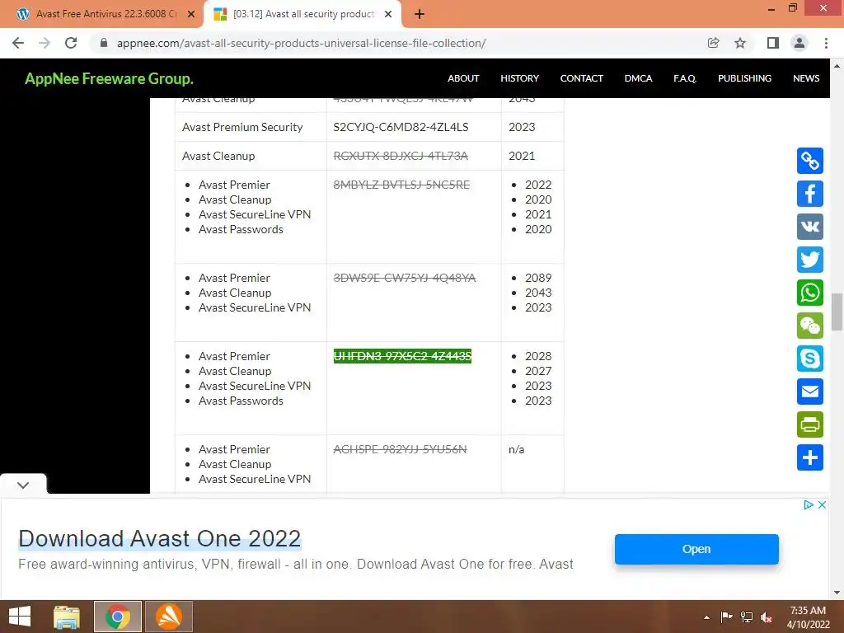844x633 pixels.
Task: Click the 2089 expiry year
Action: [x=538, y=278]
